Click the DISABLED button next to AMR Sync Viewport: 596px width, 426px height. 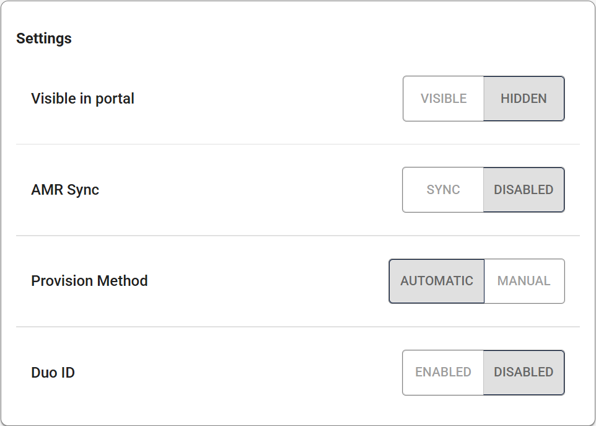click(x=524, y=190)
